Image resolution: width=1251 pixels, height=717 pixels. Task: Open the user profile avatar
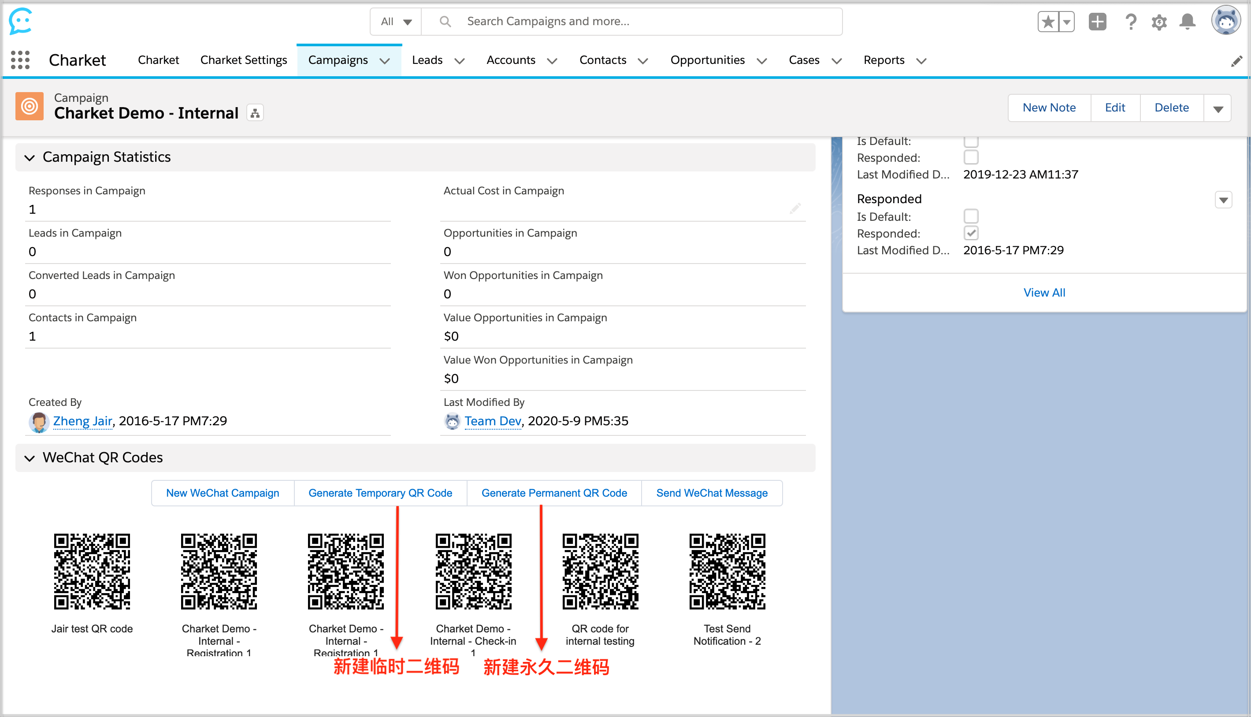1225,21
